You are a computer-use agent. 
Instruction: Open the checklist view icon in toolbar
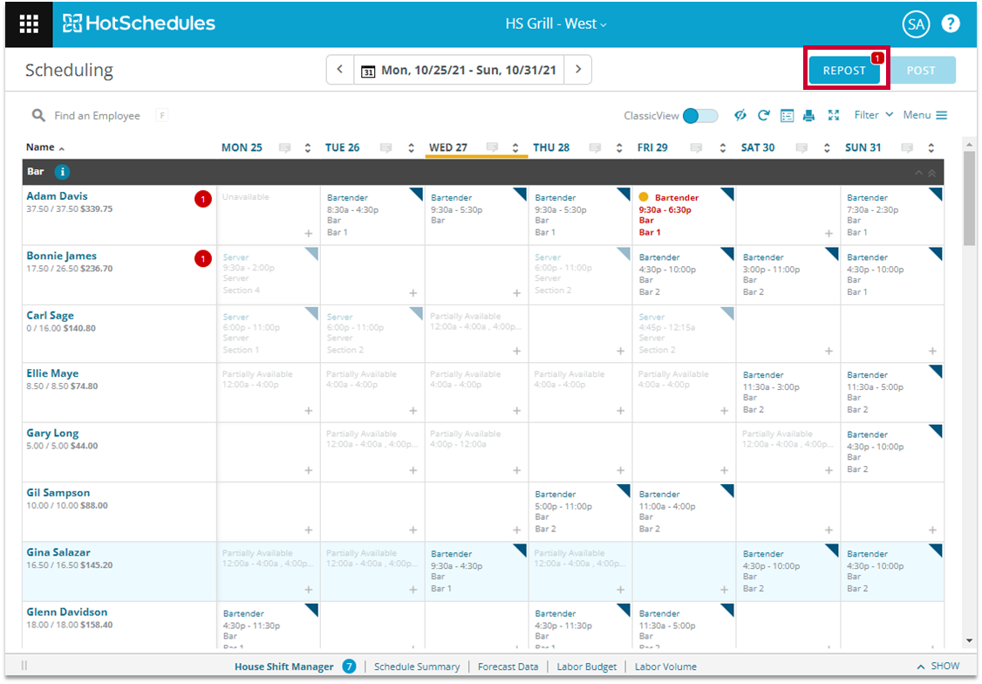pyautogui.click(x=787, y=115)
